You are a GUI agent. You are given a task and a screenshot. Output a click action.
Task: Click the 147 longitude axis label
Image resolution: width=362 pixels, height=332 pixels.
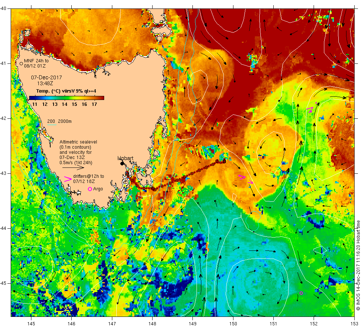click(x=112, y=324)
